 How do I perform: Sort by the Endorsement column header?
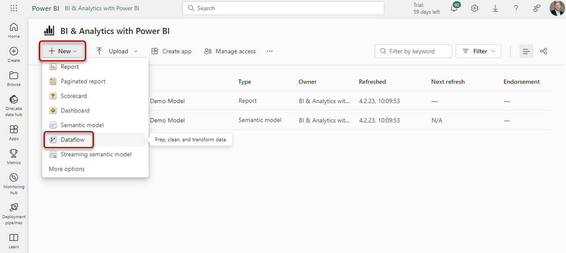[x=522, y=82]
